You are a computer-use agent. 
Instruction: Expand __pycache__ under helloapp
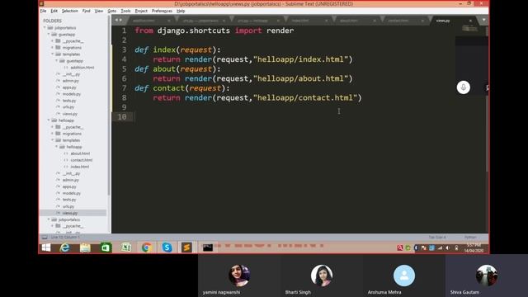[x=53, y=127]
